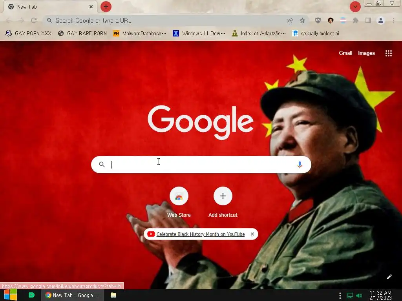Viewport: 402px width, 301px height.
Task: Open the striped flag extension icon
Action: tap(343, 20)
